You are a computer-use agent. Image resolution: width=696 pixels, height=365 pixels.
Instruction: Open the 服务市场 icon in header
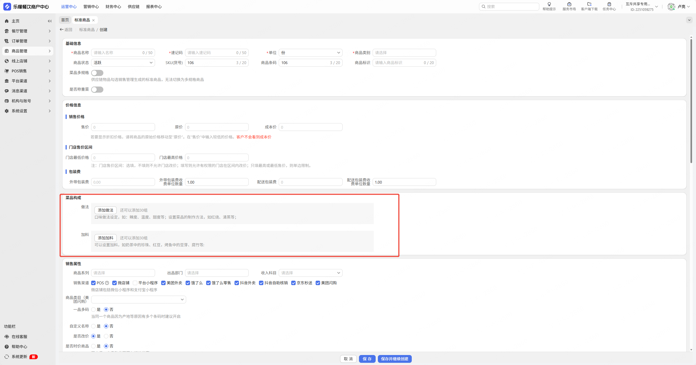click(569, 4)
